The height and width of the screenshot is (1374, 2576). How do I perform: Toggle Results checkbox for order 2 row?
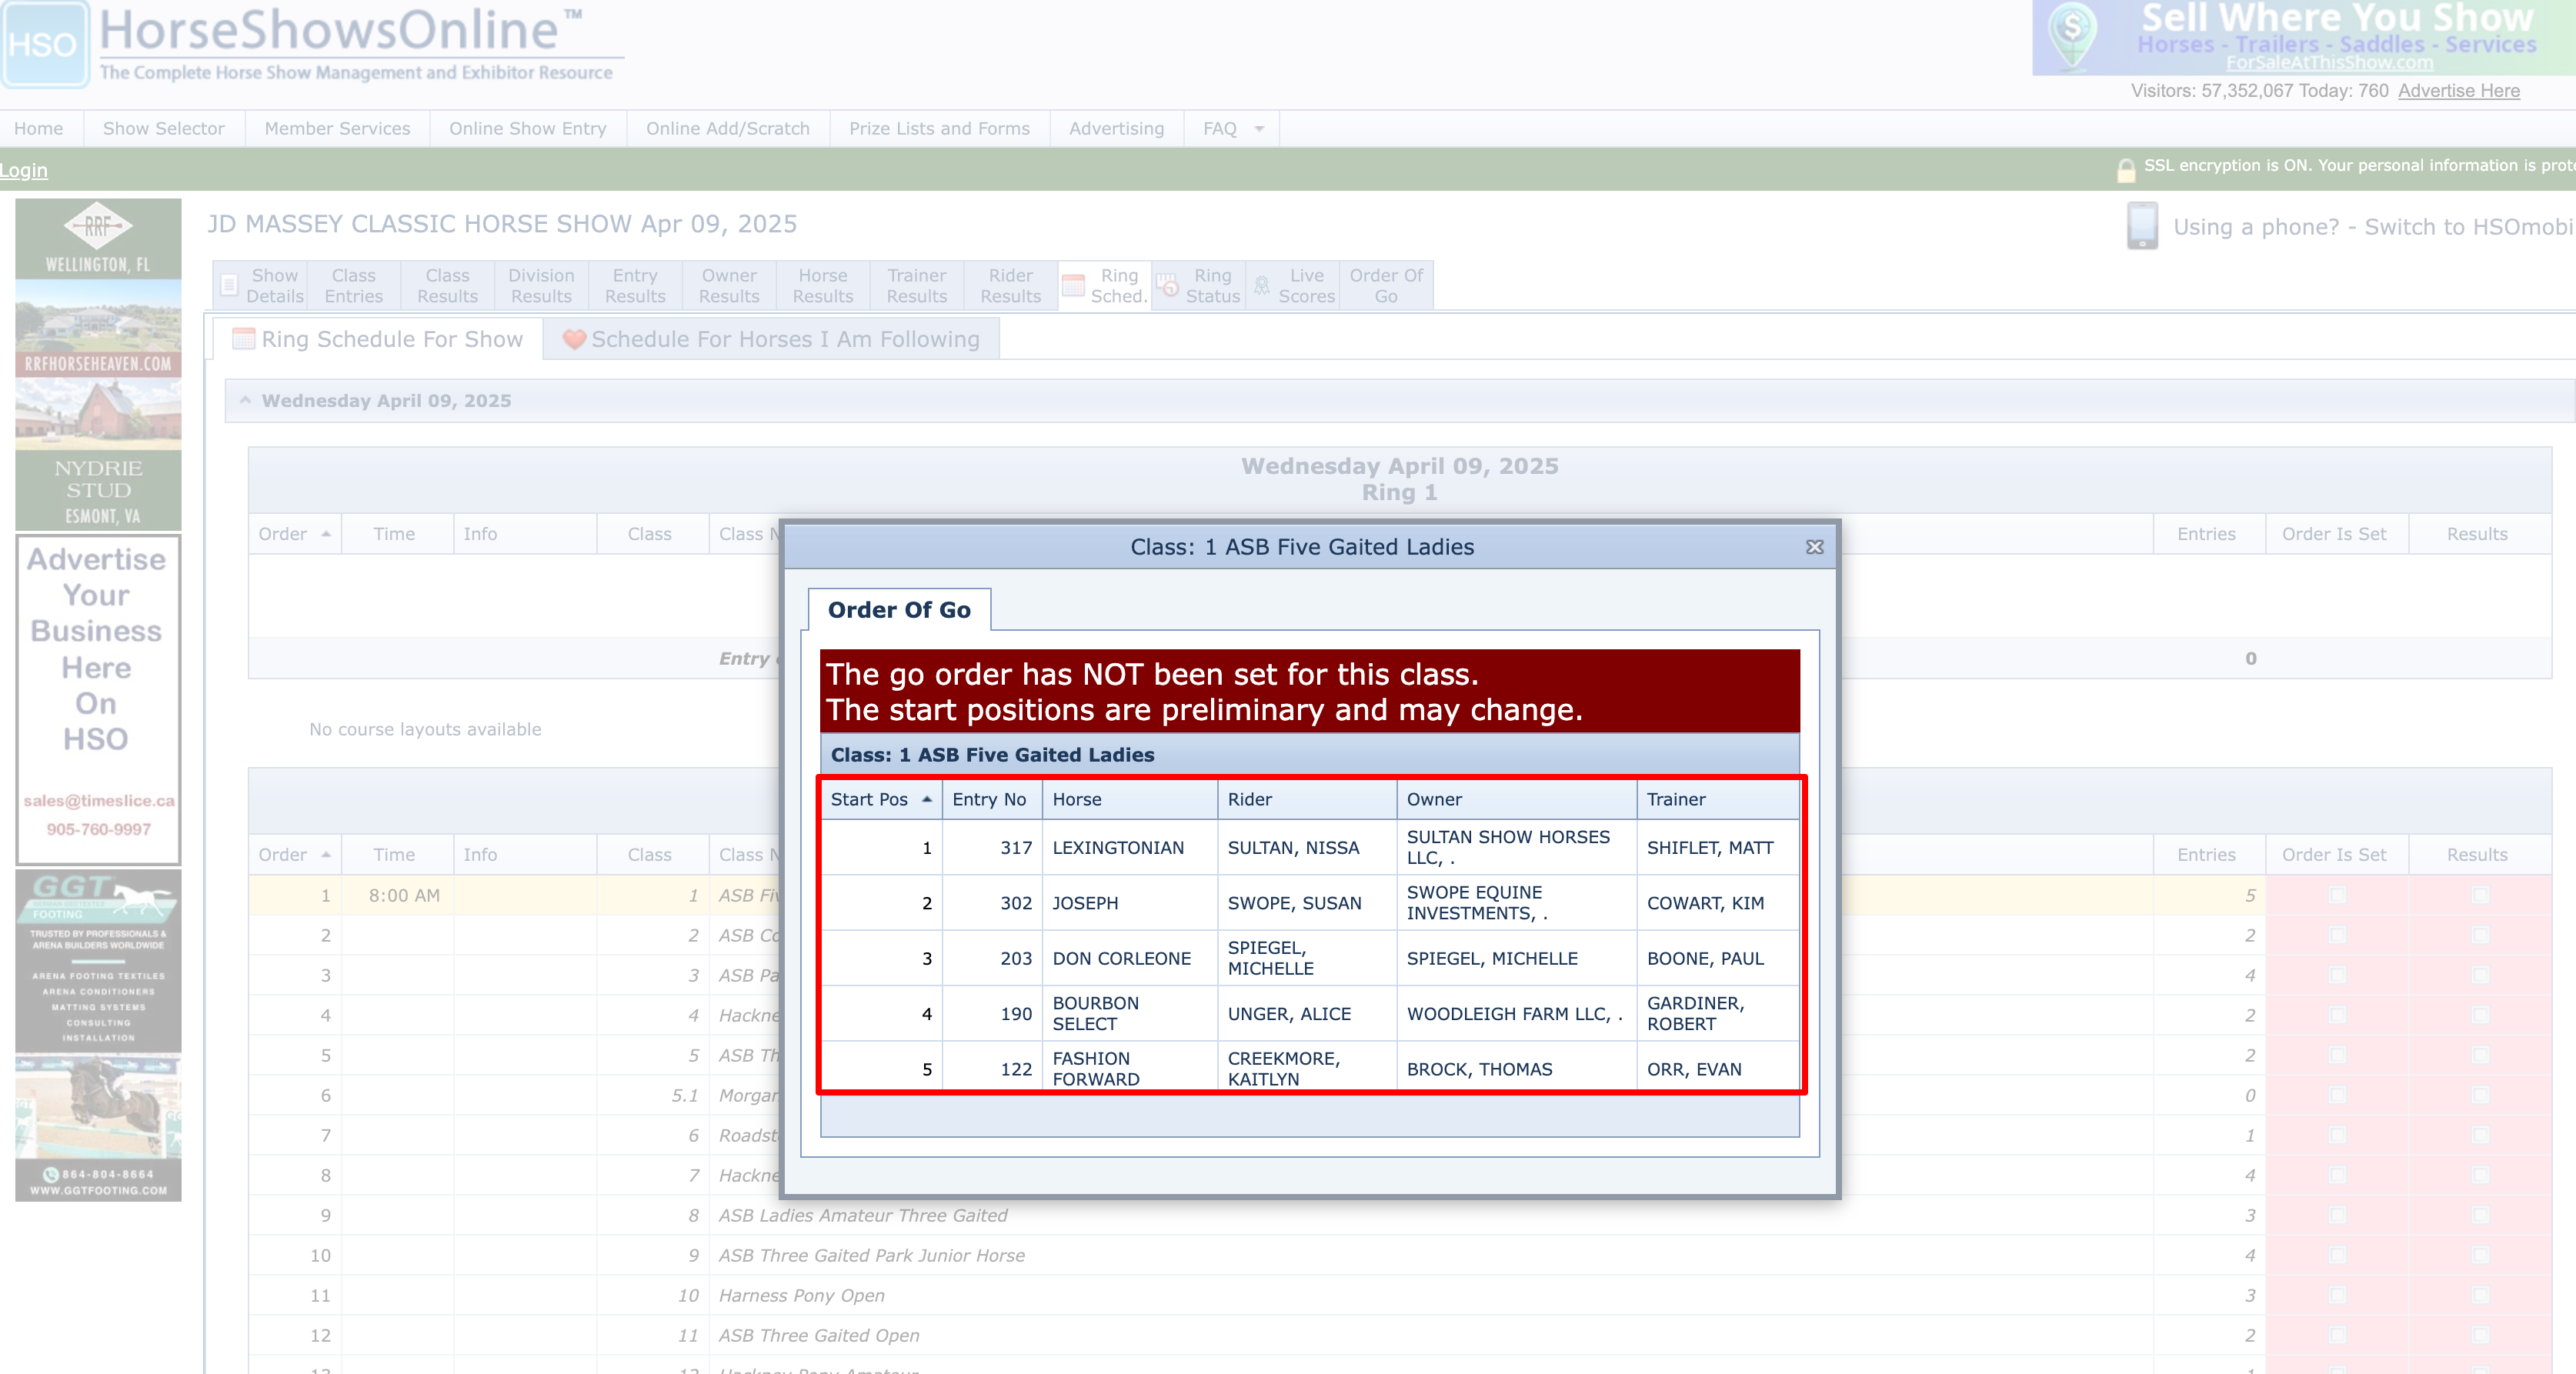2480,935
